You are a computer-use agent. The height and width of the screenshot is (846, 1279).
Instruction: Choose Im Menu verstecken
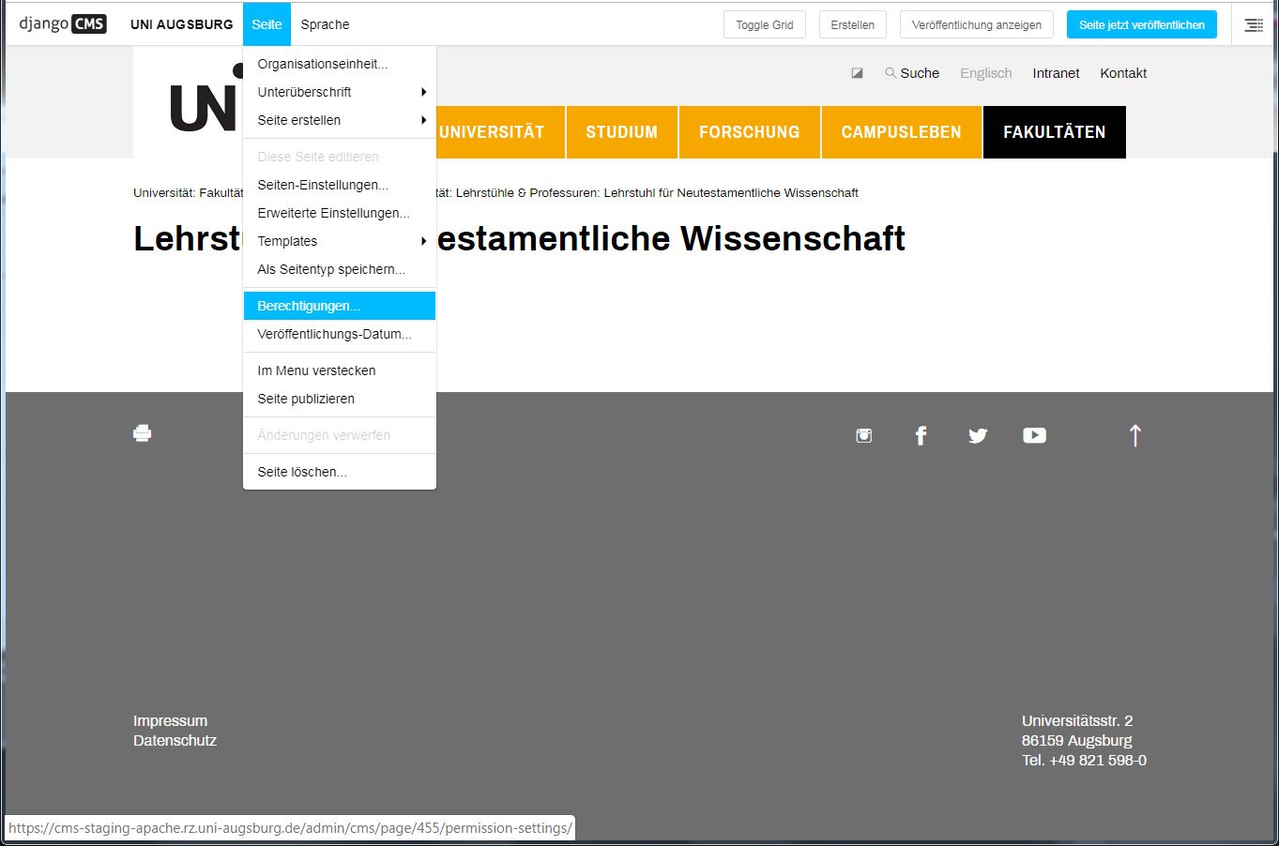pos(340,370)
